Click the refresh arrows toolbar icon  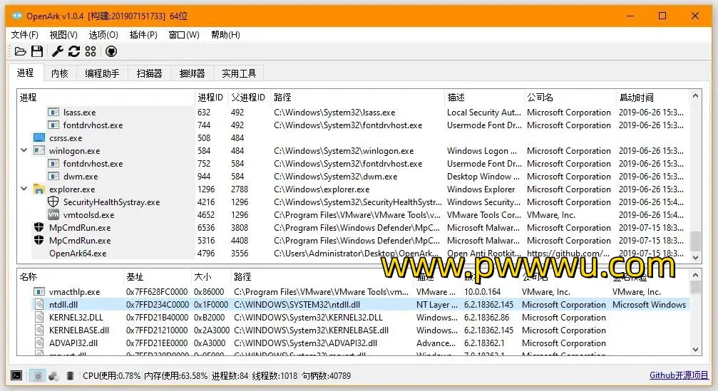[x=73, y=51]
